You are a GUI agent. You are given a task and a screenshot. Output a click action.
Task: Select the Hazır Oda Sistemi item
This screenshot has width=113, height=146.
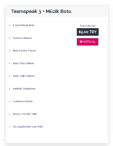[23, 63]
